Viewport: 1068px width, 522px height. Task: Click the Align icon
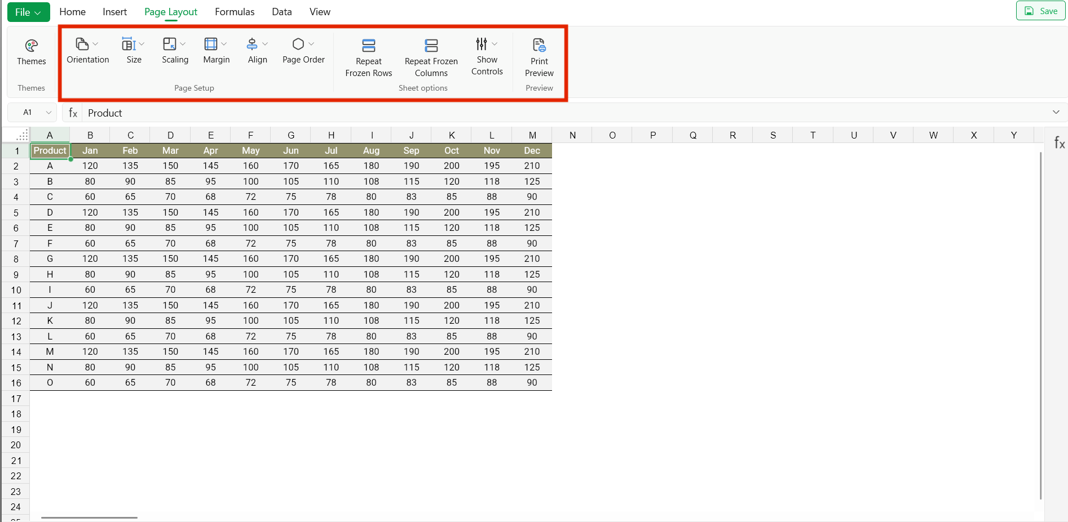(x=252, y=44)
